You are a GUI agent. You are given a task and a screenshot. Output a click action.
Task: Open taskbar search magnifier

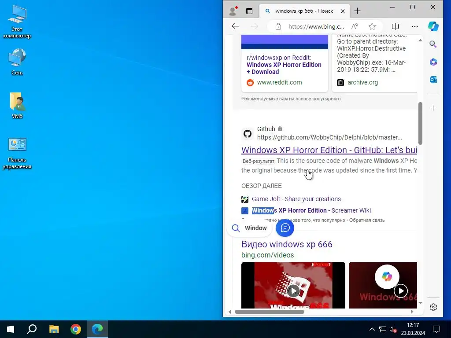click(x=32, y=329)
